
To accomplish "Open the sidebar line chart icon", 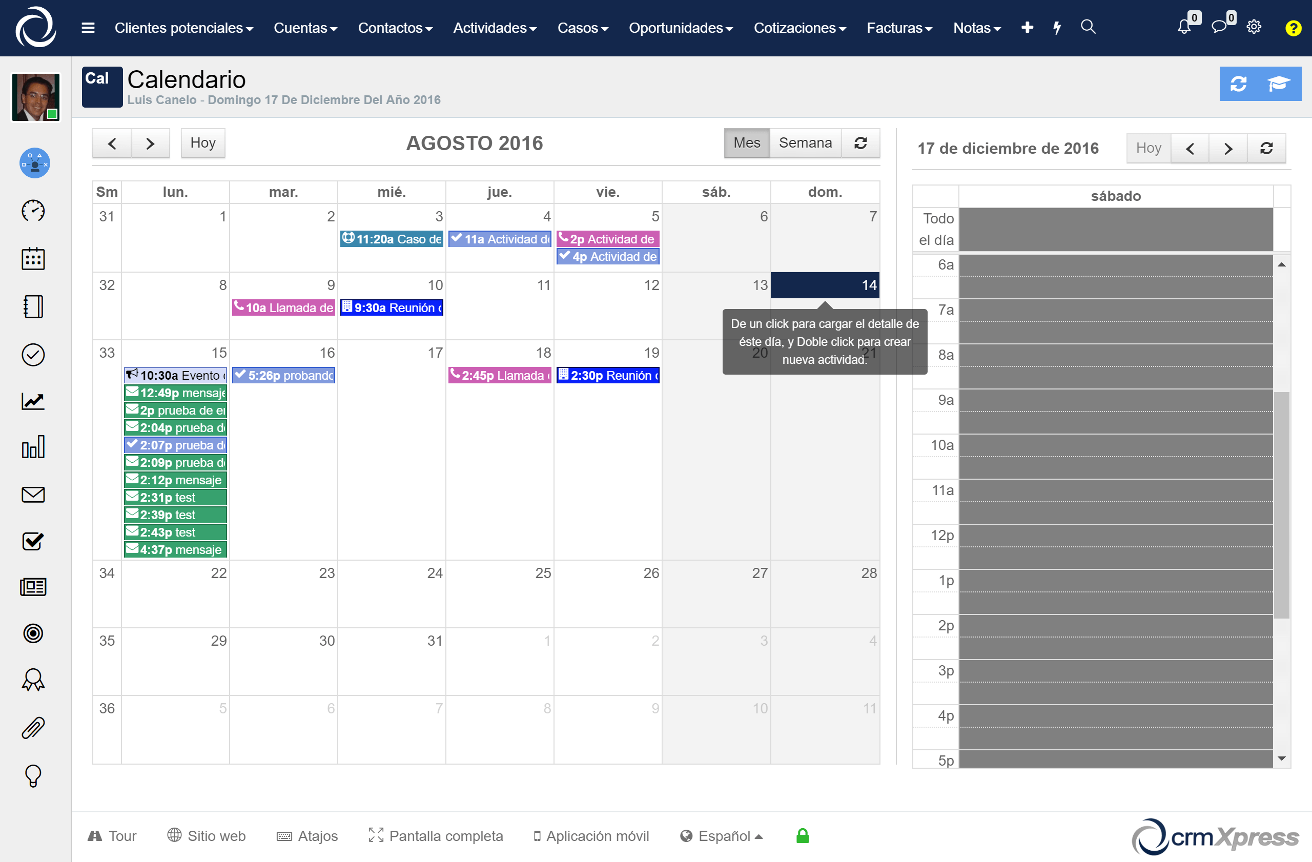I will click(33, 401).
